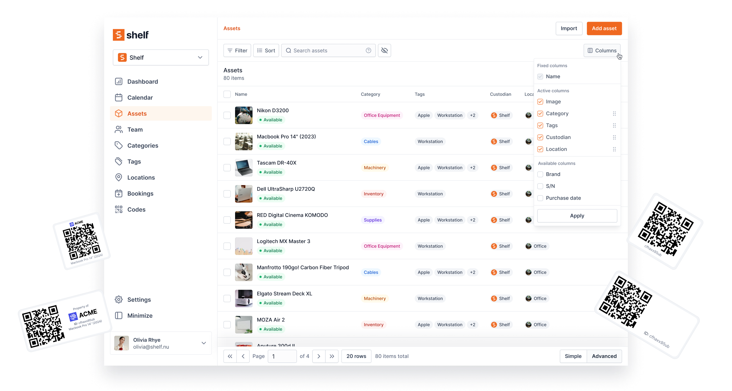The height and width of the screenshot is (391, 732).
Task: Go to next page arrow
Action: click(319, 356)
